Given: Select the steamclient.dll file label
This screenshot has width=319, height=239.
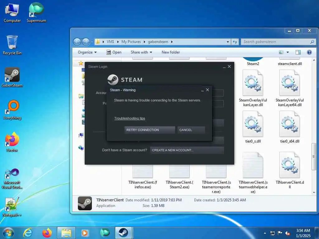Looking at the screenshot, I should 290,64.
